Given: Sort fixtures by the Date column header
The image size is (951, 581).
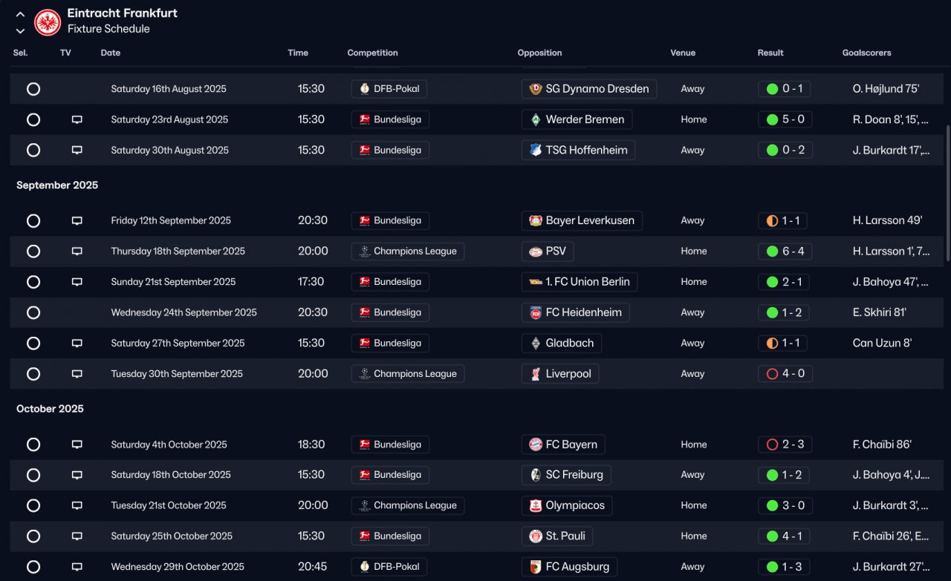Looking at the screenshot, I should pyautogui.click(x=111, y=53).
